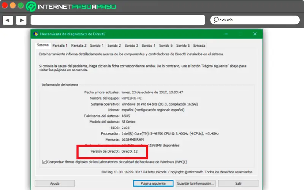Screen dimensions: 304x190
Task: Click the DirectX 12 value
Action: click(x=130, y=151)
